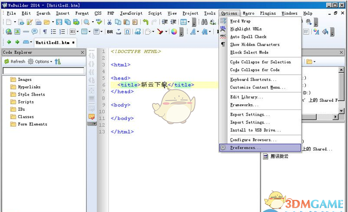
Task: Click the Open folder toolbar icon
Action: pos(47,22)
